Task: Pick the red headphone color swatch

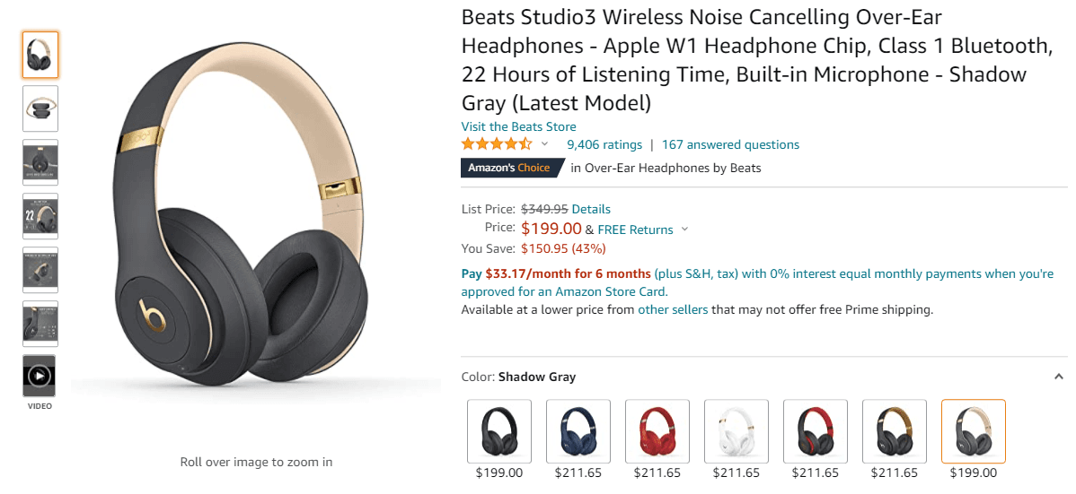Action: pos(657,431)
